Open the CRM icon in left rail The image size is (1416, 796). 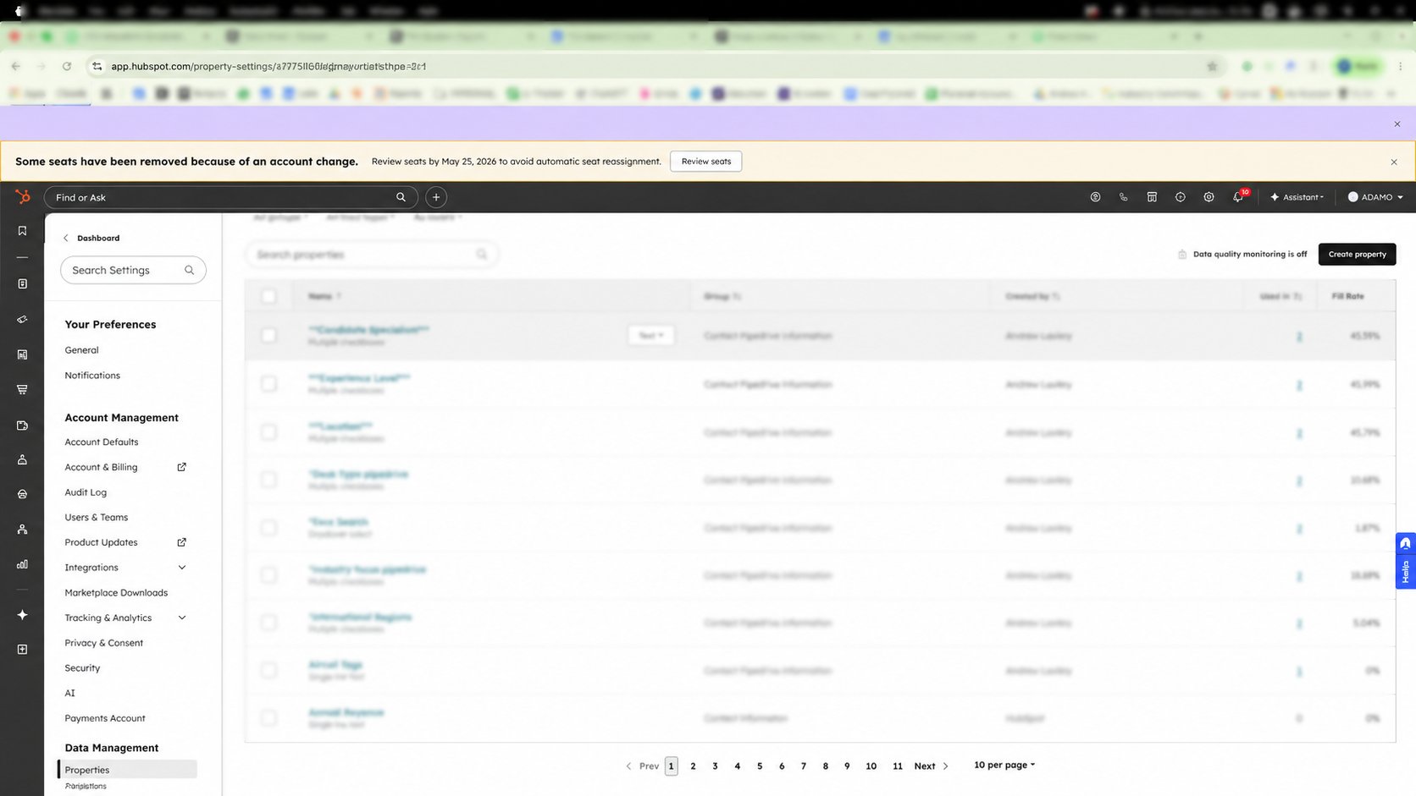pyautogui.click(x=23, y=284)
